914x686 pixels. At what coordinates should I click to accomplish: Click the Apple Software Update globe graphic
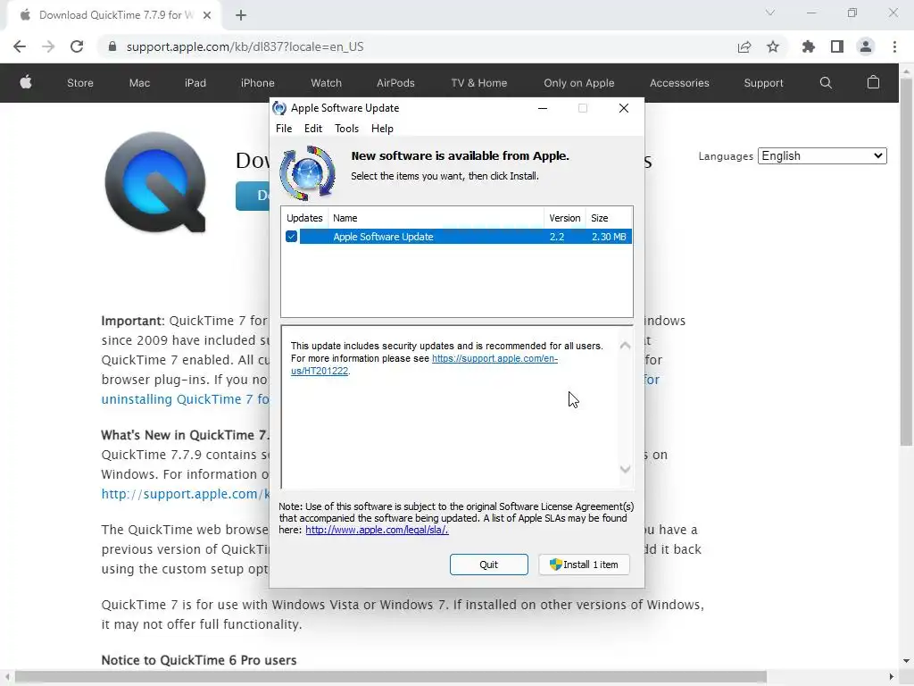coord(307,173)
